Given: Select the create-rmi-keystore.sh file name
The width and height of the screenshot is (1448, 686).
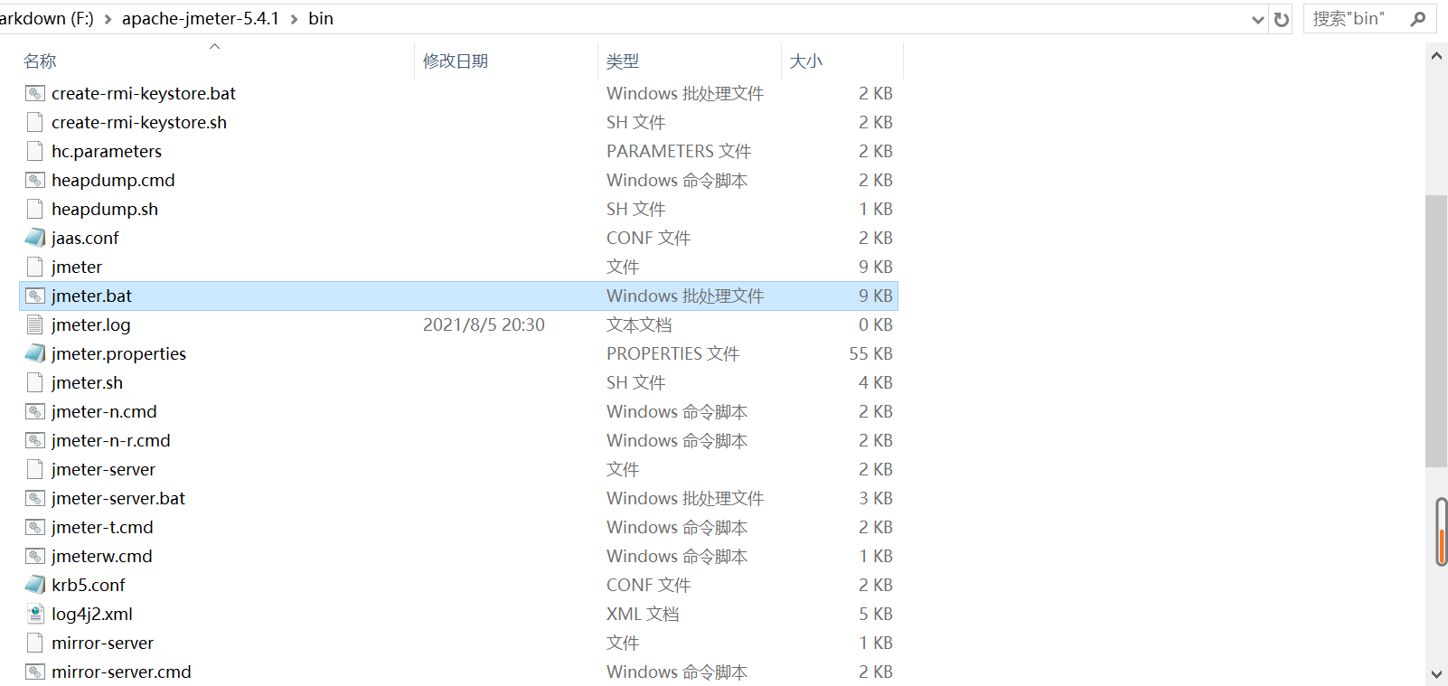Looking at the screenshot, I should (139, 122).
